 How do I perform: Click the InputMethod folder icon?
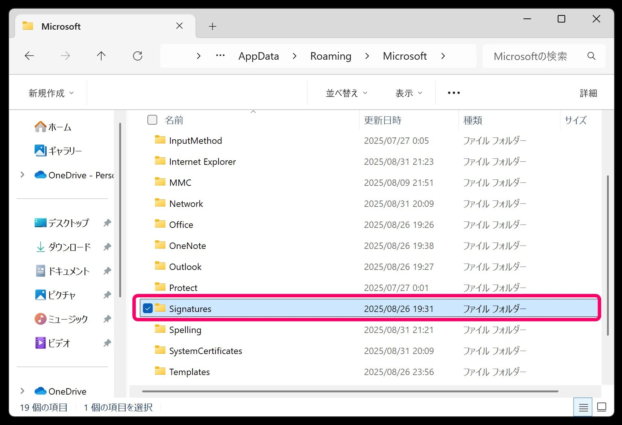click(x=160, y=140)
